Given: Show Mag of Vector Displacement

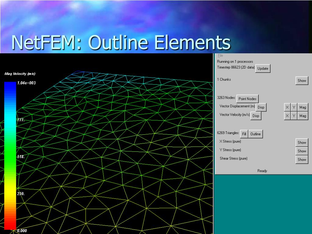Looking at the screenshot, I should pos(303,107).
